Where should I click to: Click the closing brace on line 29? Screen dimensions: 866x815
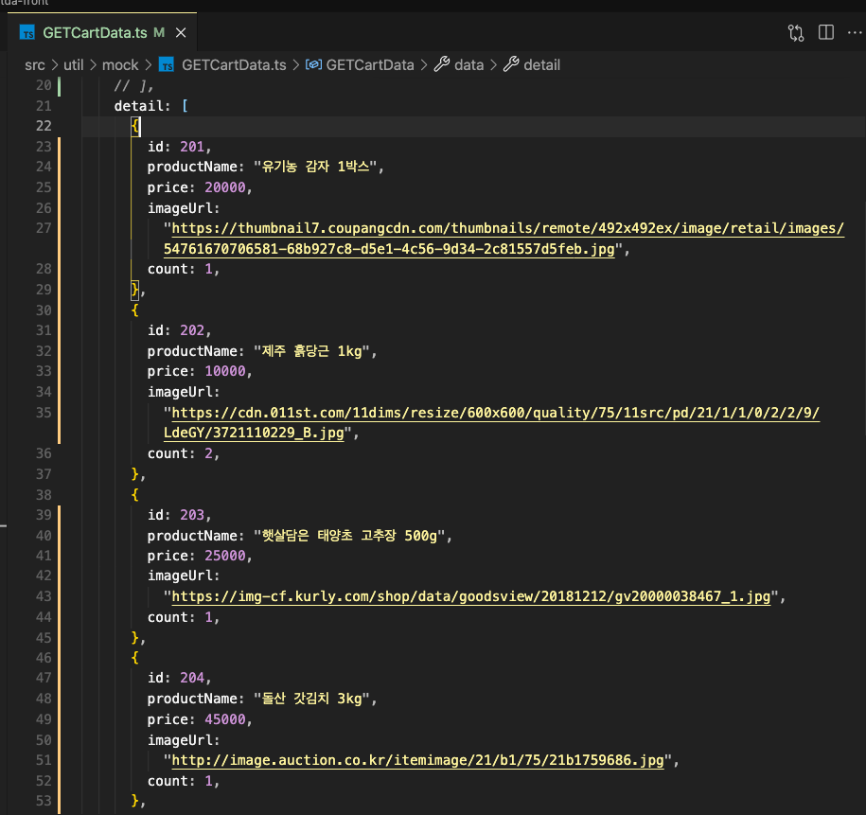click(134, 290)
